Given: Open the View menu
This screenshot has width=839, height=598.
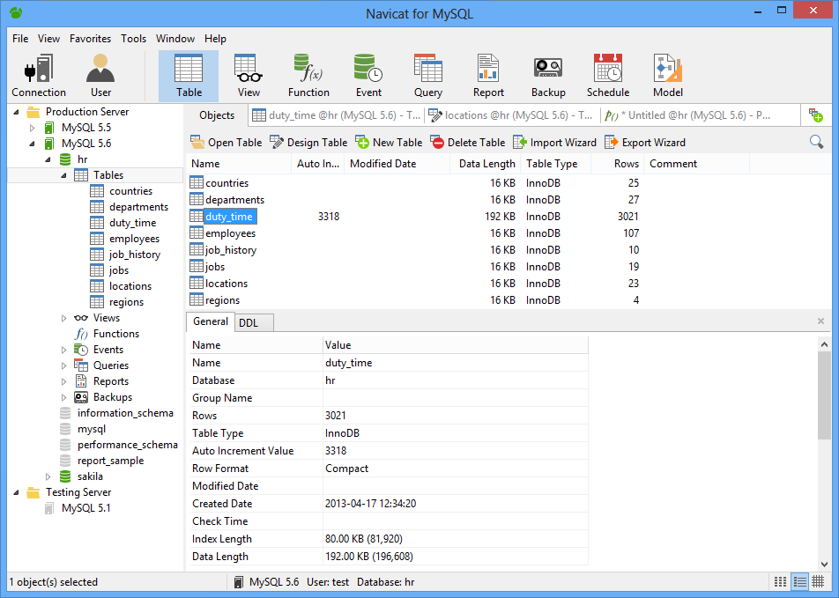Looking at the screenshot, I should 48,39.
